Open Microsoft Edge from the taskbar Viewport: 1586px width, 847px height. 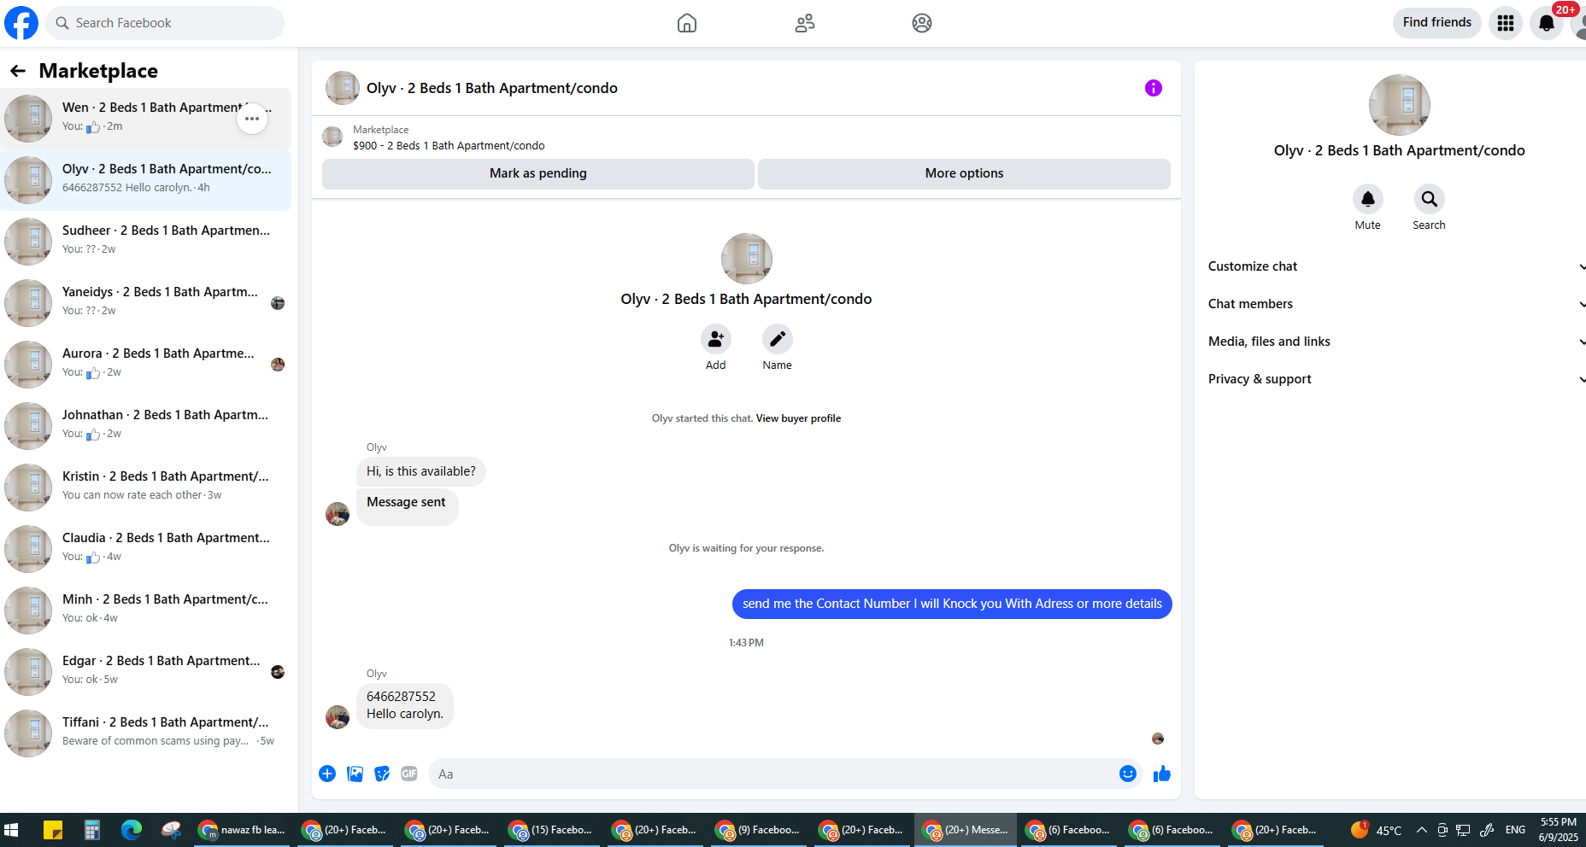tap(132, 830)
